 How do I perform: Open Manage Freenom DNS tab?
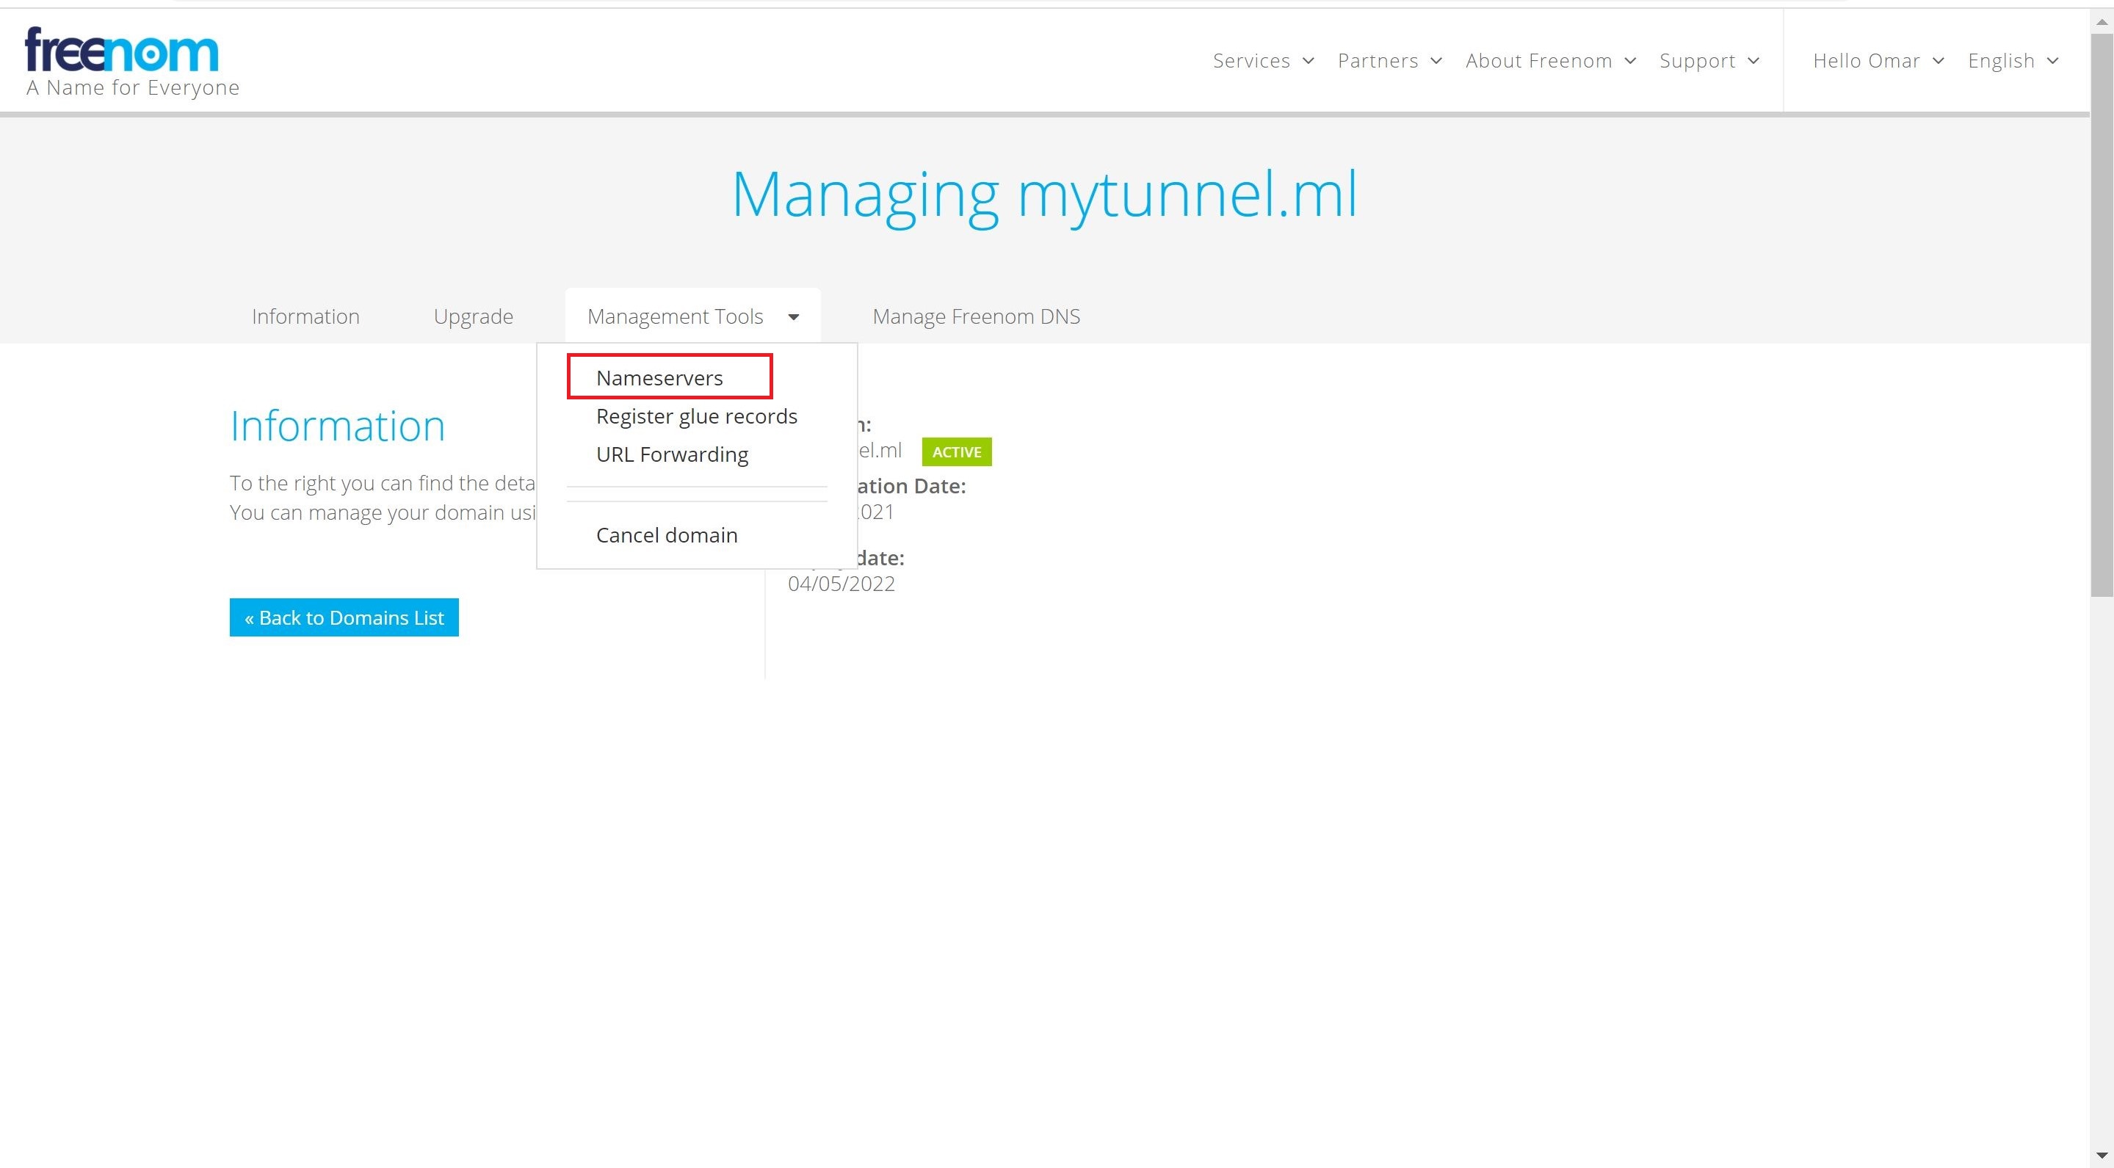(x=976, y=316)
